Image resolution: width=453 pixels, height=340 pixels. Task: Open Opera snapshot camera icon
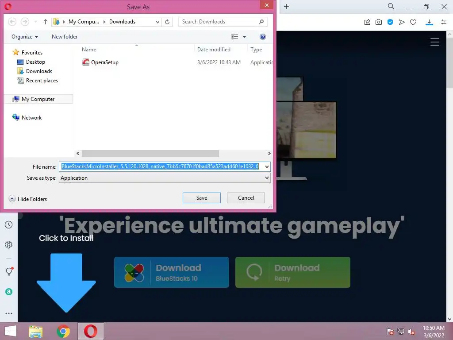click(379, 22)
